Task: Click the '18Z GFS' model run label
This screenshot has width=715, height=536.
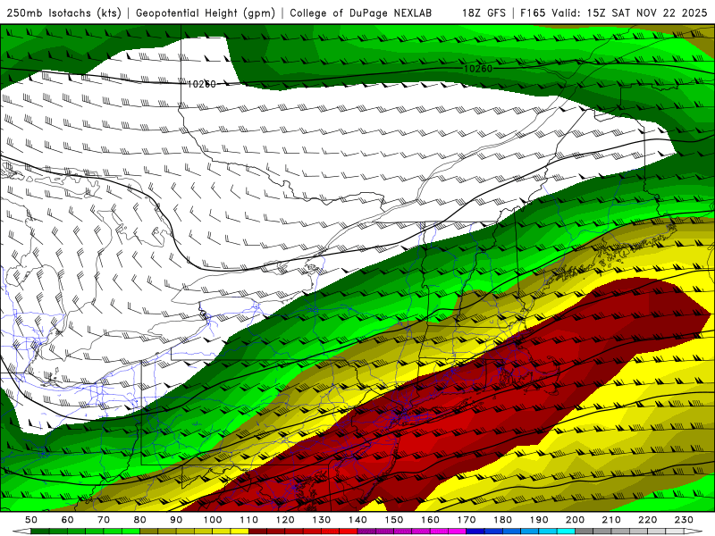Action: pyautogui.click(x=484, y=13)
